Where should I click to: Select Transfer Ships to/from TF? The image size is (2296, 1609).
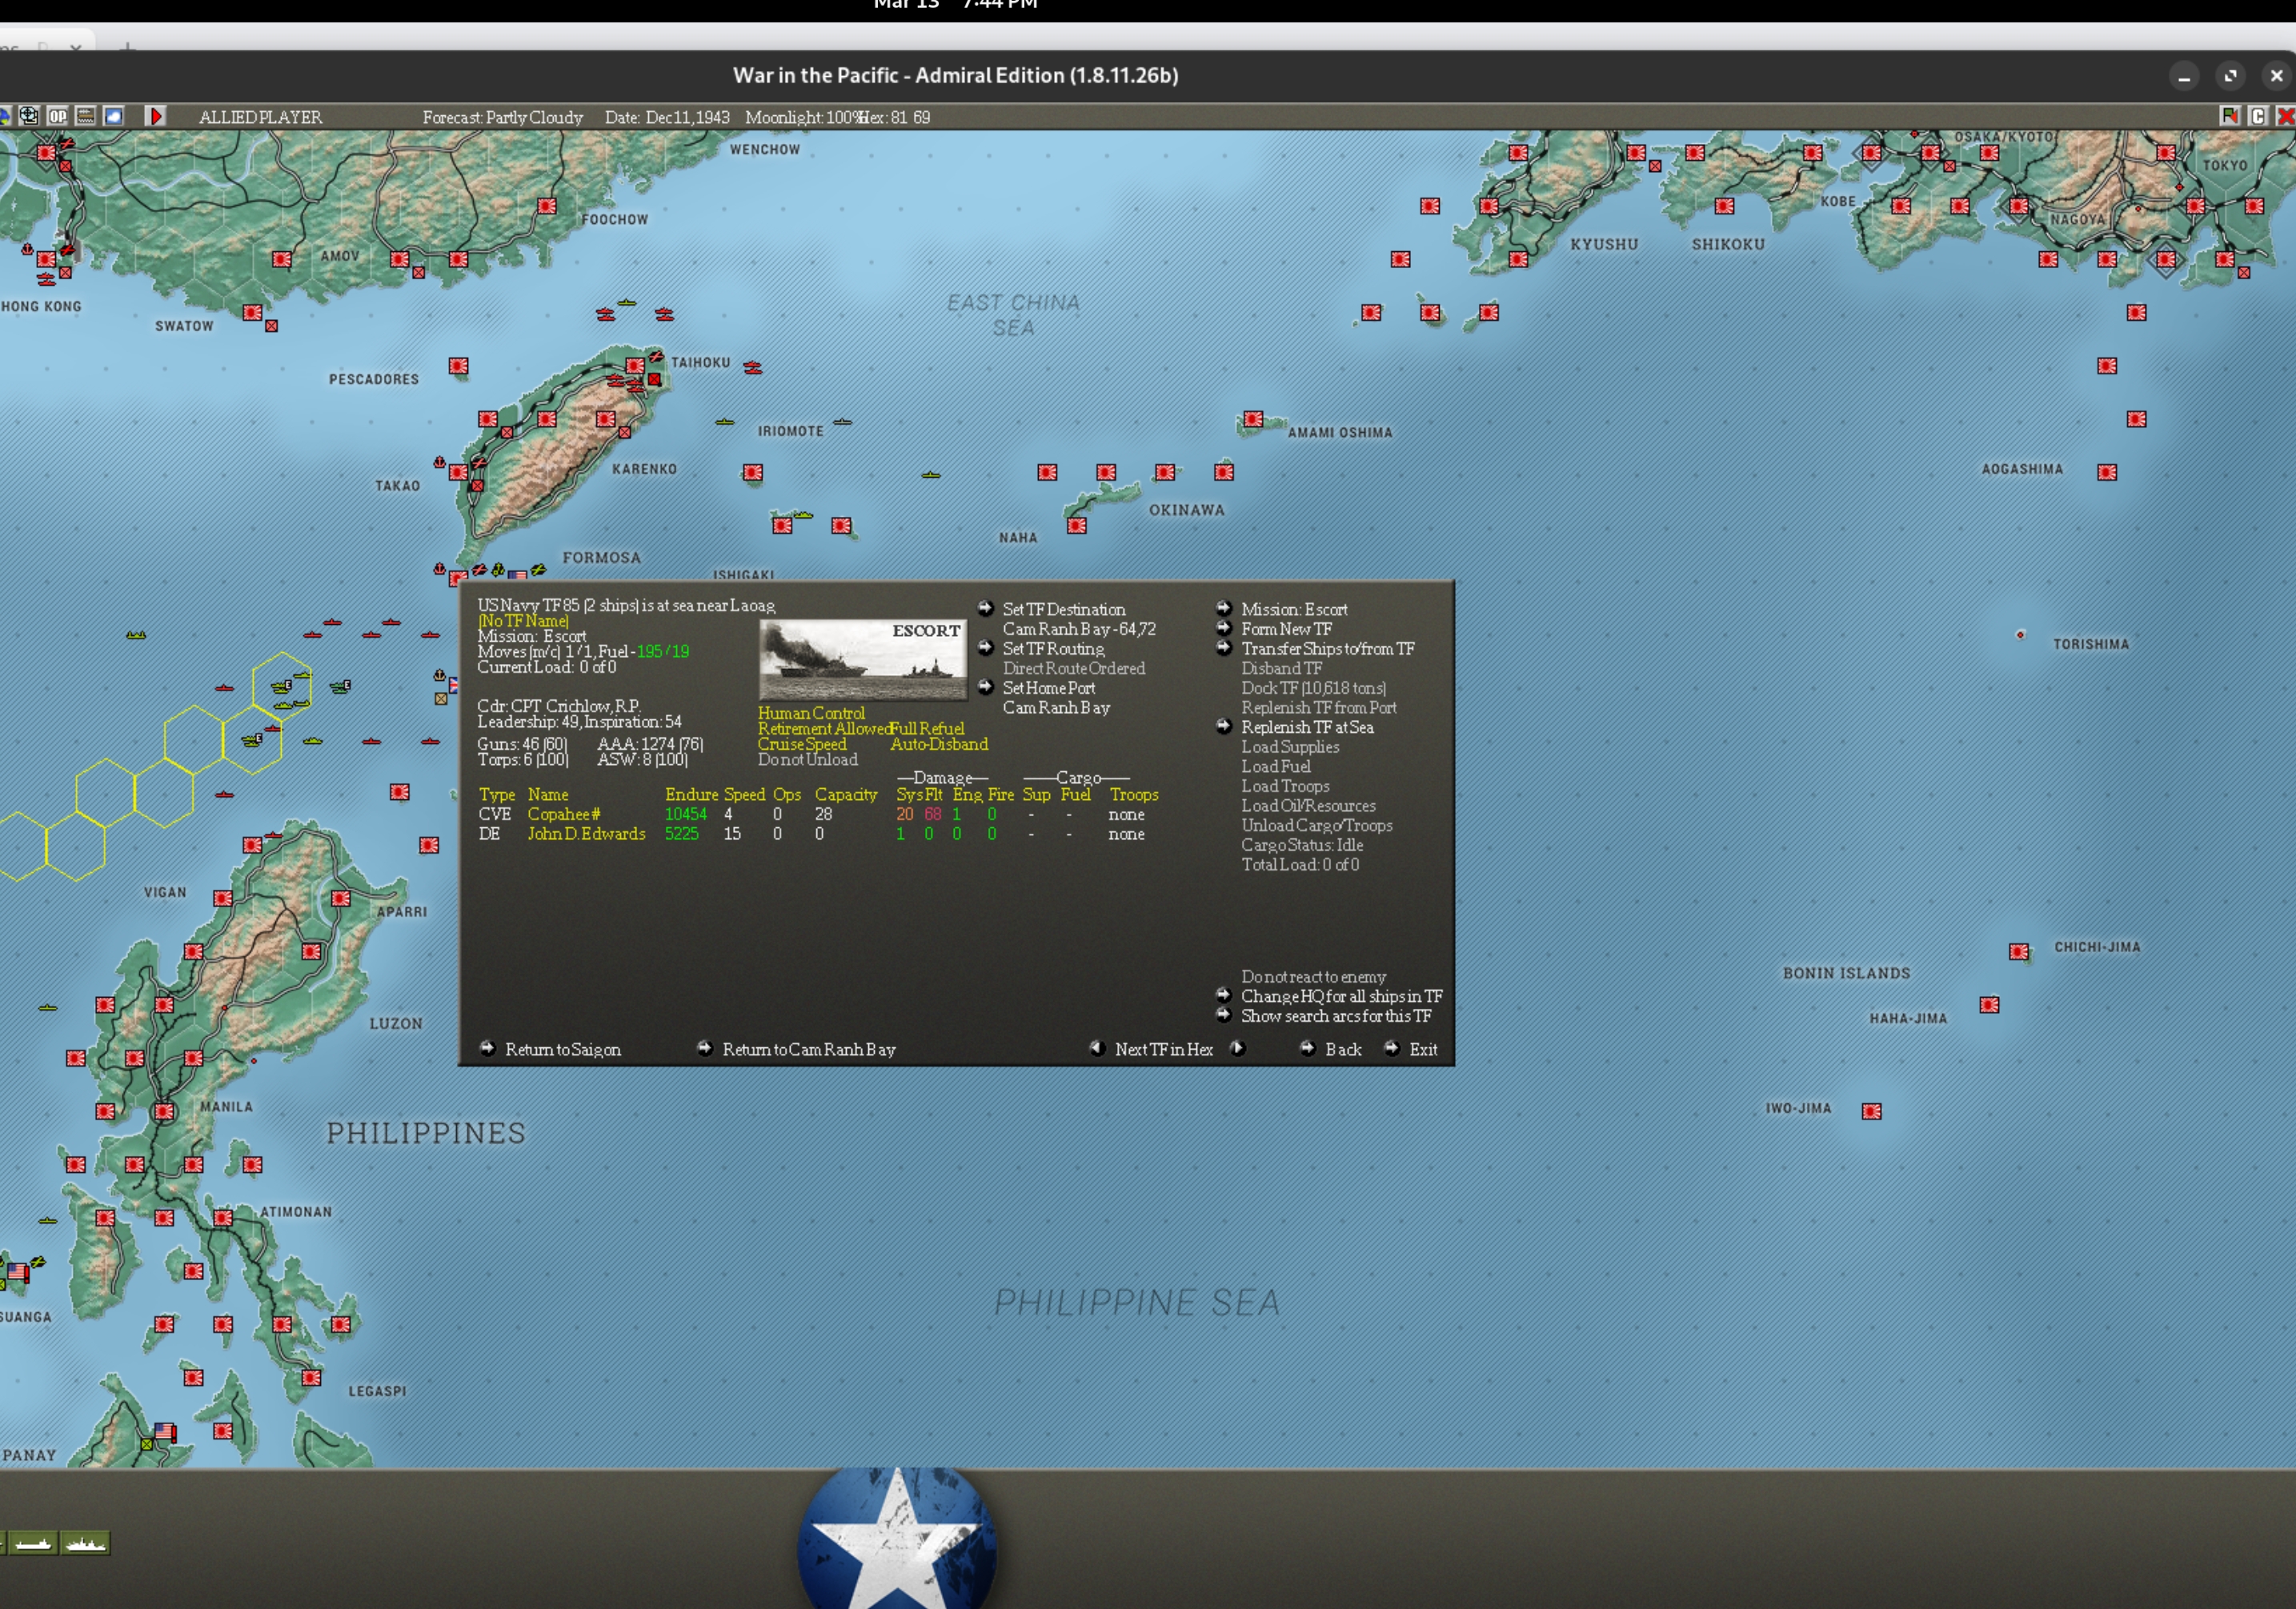pyautogui.click(x=1327, y=649)
